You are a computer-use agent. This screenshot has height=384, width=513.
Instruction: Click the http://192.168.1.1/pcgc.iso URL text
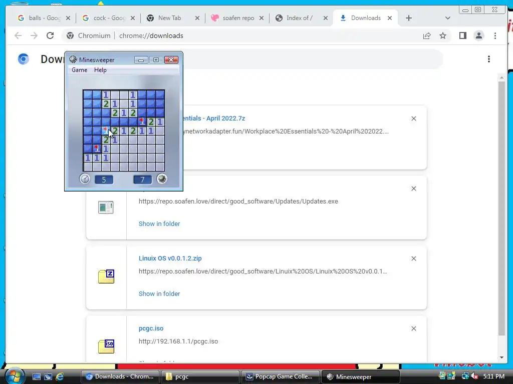click(178, 341)
